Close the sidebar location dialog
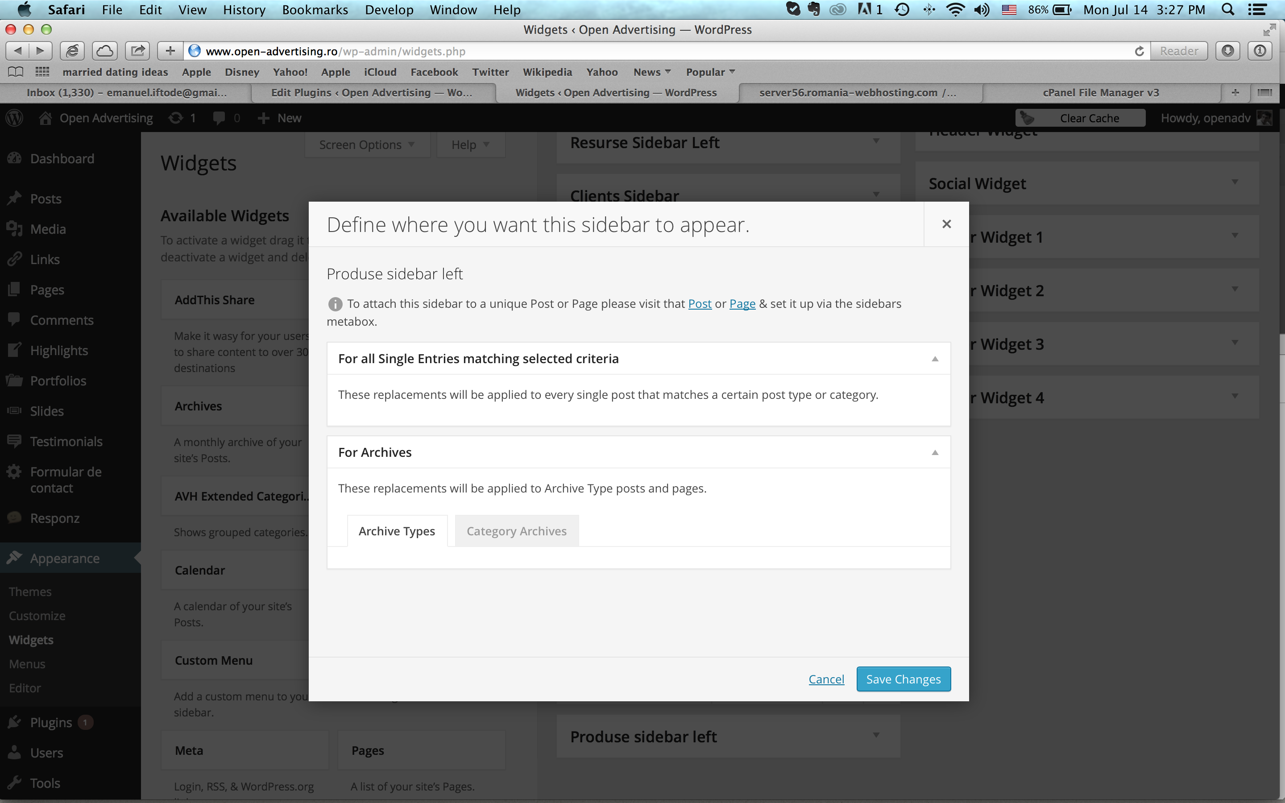The height and width of the screenshot is (803, 1285). click(x=946, y=224)
